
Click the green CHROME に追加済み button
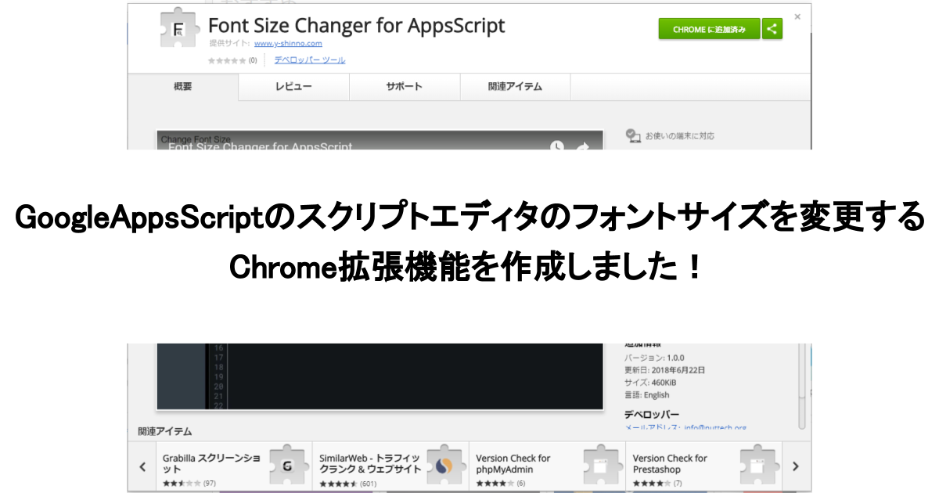point(709,30)
